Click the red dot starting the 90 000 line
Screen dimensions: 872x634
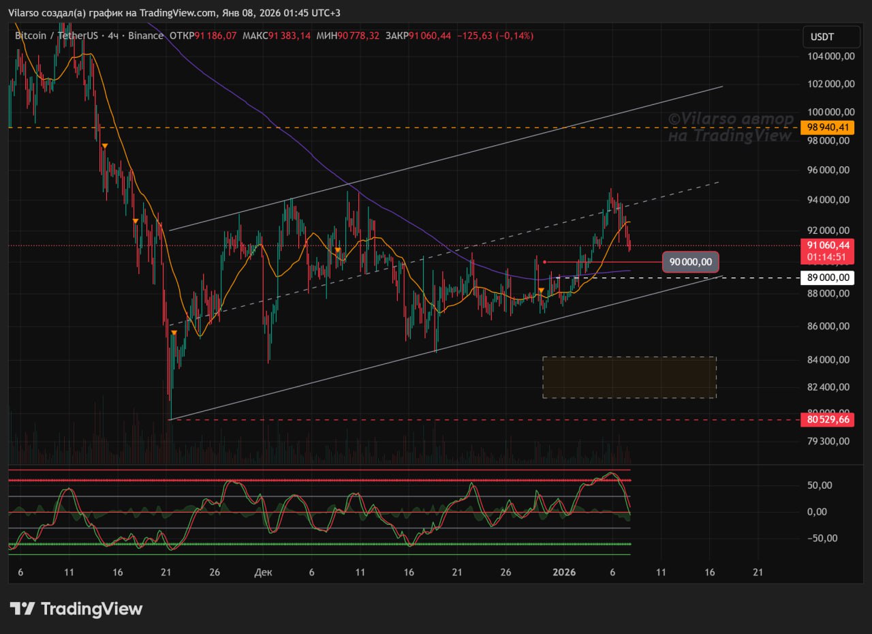pyautogui.click(x=544, y=262)
